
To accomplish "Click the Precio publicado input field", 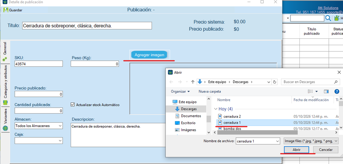I will click(39, 94).
